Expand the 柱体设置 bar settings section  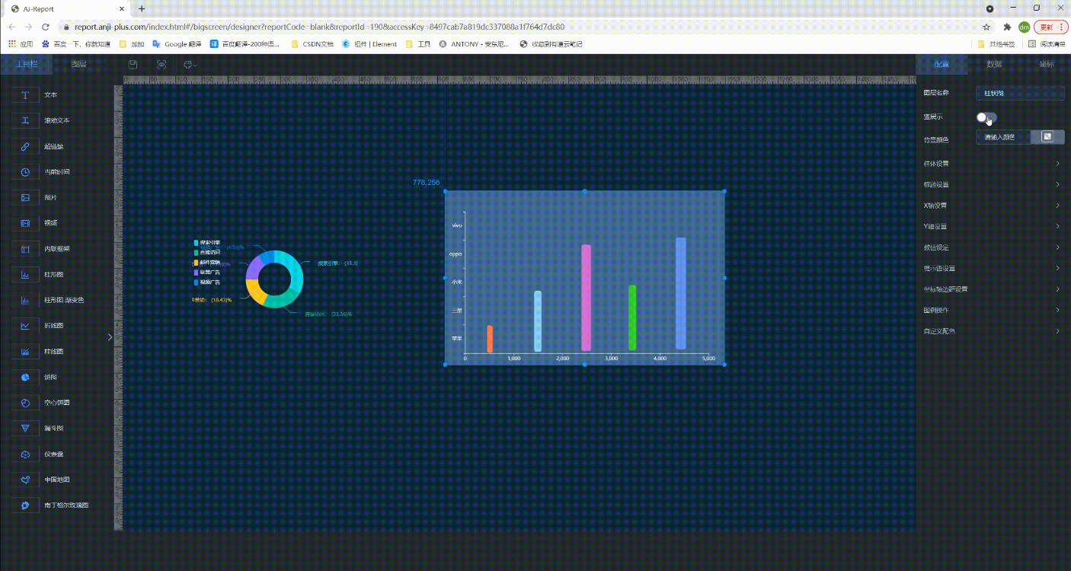click(991, 164)
